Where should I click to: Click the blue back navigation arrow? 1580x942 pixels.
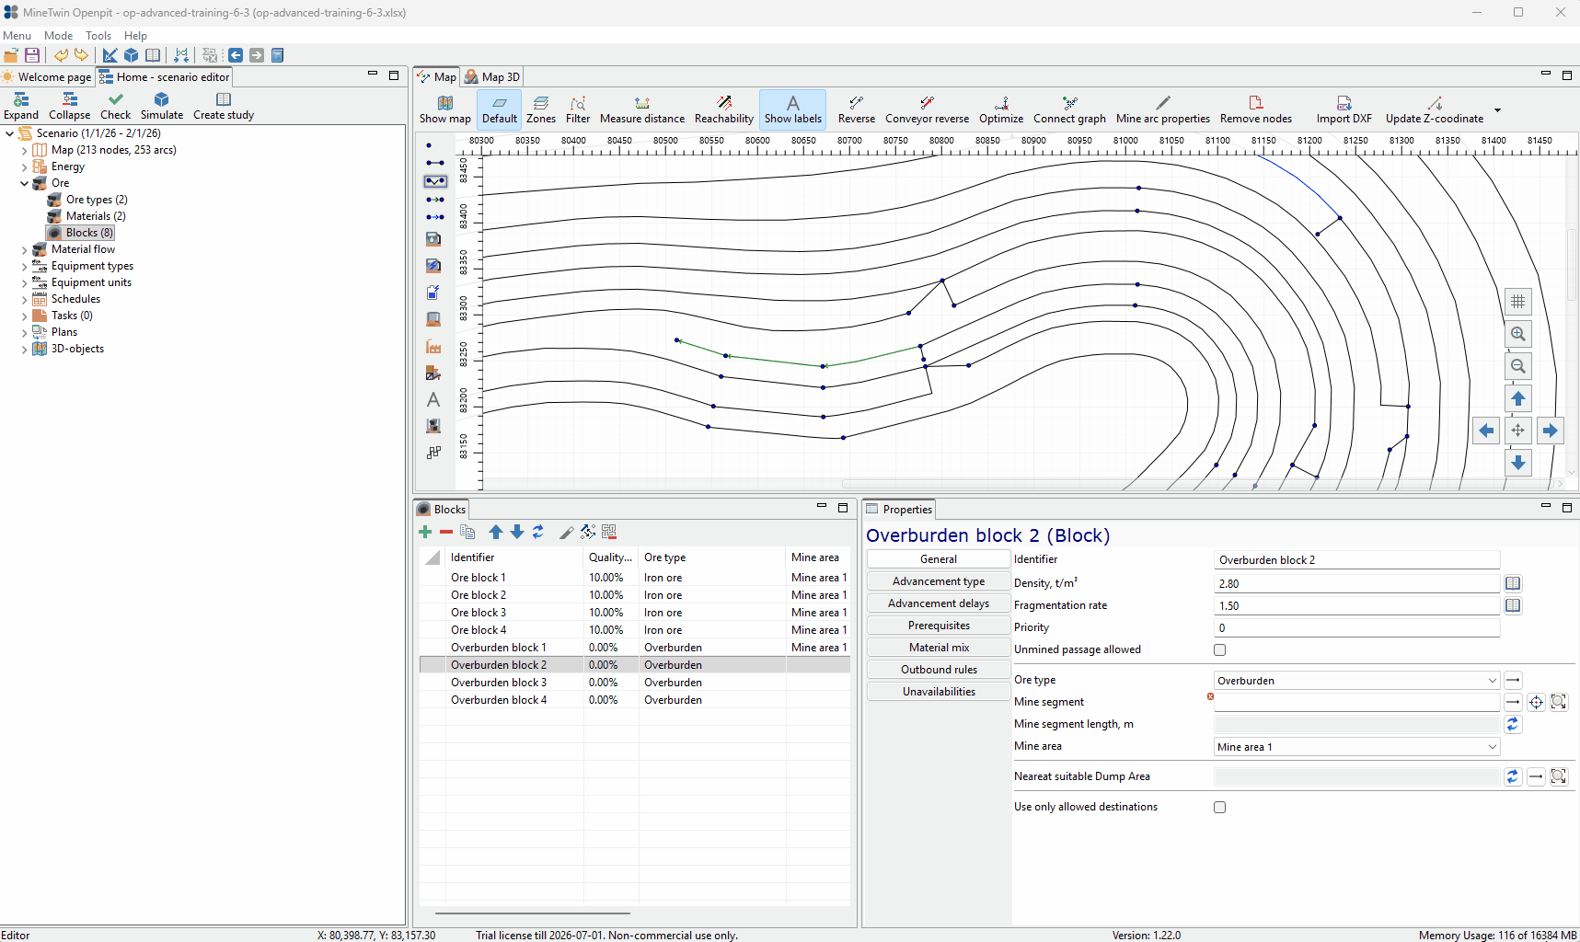pos(236,55)
